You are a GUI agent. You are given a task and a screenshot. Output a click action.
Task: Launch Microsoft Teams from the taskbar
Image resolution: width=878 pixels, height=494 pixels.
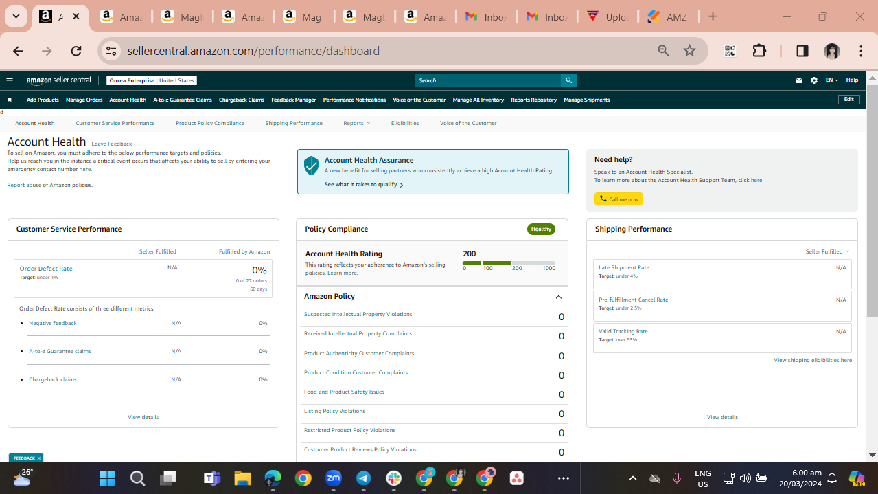(211, 478)
